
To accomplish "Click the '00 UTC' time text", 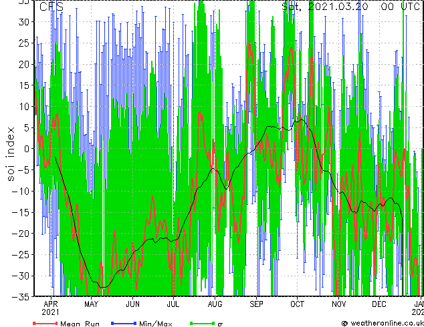I will [x=401, y=7].
